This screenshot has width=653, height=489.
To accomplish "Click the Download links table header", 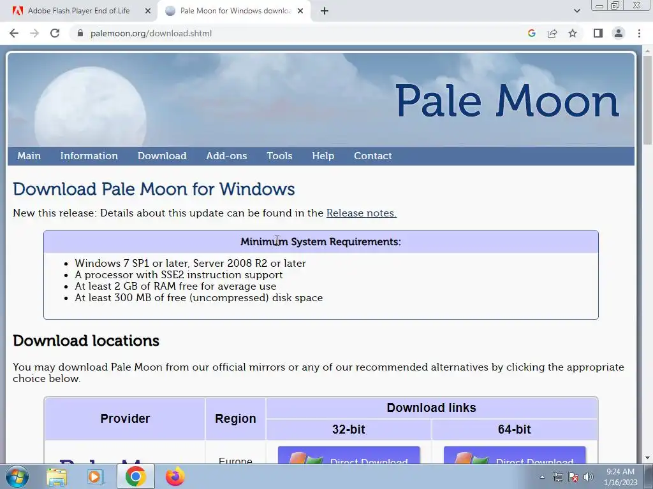I will coord(432,408).
